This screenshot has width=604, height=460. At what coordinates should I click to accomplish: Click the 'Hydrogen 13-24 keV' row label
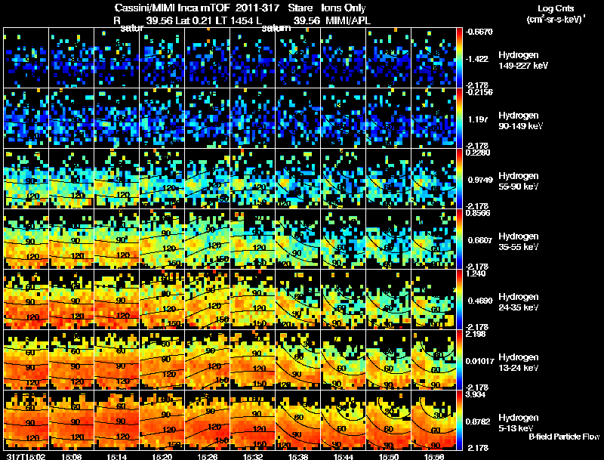click(x=519, y=363)
